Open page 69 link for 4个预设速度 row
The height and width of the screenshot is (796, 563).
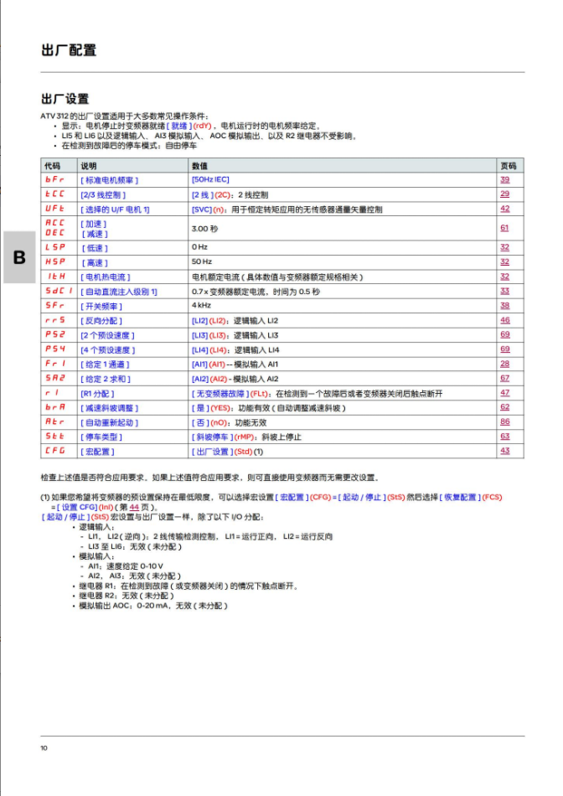[504, 349]
